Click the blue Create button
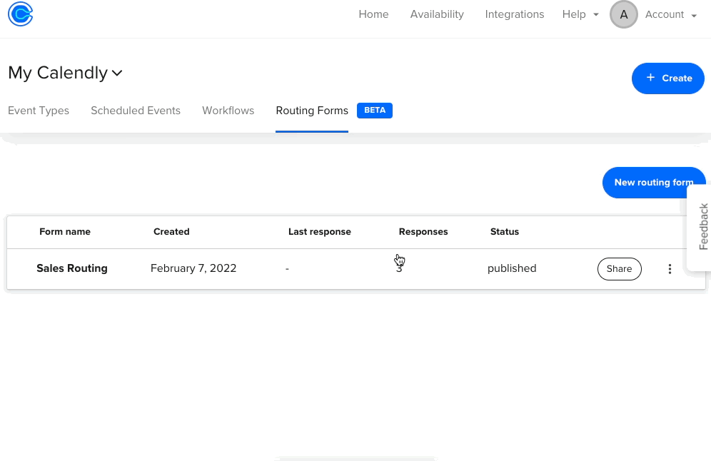711x461 pixels. [x=668, y=78]
